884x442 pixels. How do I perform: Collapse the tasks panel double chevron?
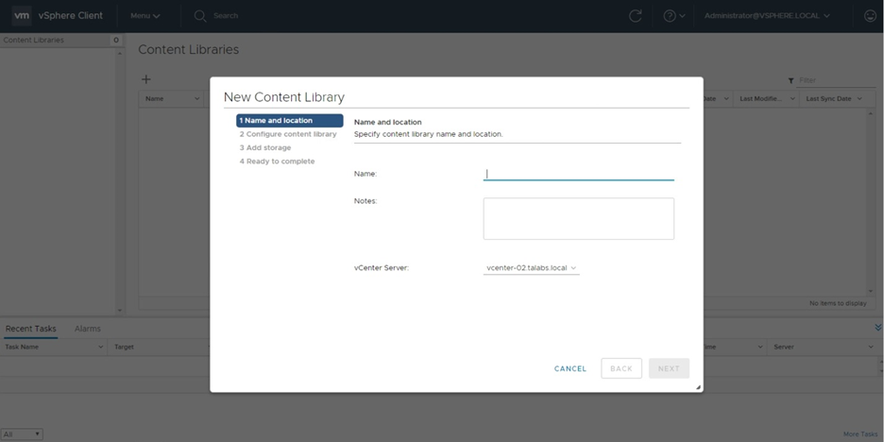click(877, 328)
